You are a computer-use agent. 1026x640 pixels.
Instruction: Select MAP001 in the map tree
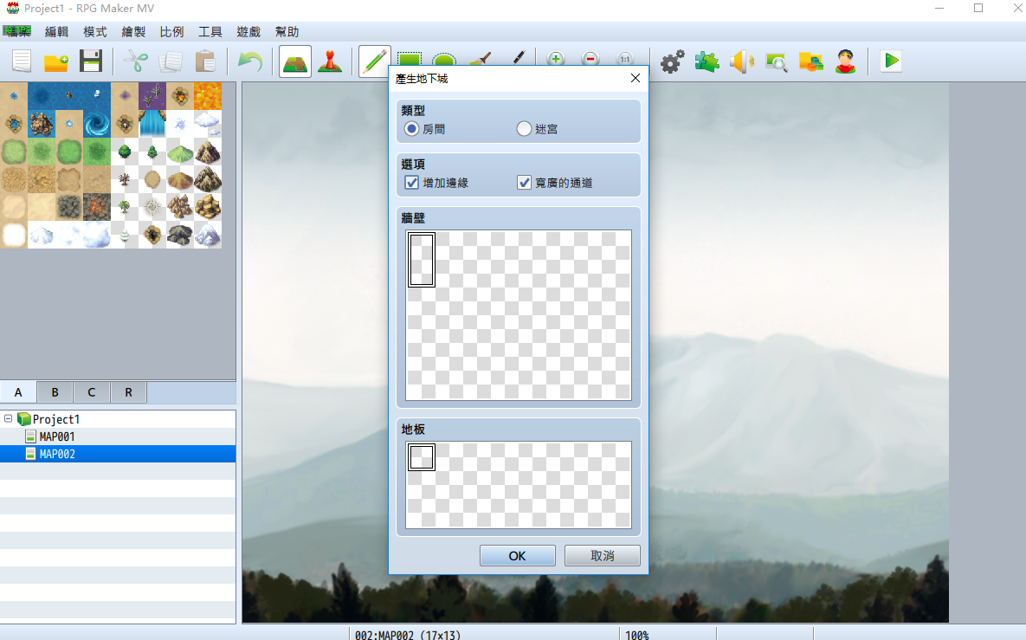pos(57,436)
